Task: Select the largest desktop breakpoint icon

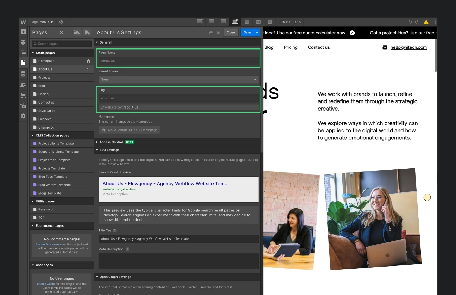Action: point(200,22)
